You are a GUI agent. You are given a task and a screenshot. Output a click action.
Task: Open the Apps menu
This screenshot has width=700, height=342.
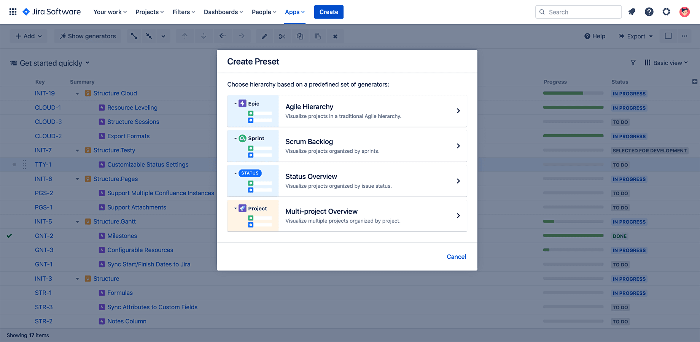click(295, 12)
